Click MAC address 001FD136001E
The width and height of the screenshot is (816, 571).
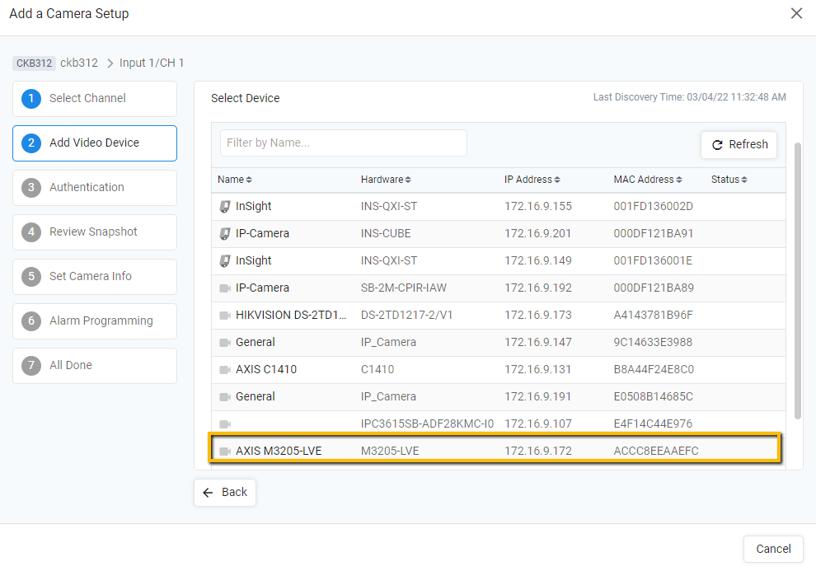coord(653,260)
